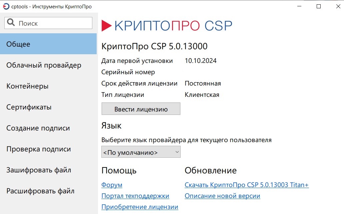The width and height of the screenshot is (344, 214).
Task: Open the Форум link
Action: (x=111, y=185)
